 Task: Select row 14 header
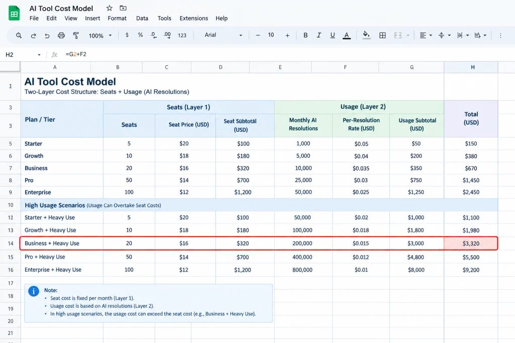[x=11, y=243]
